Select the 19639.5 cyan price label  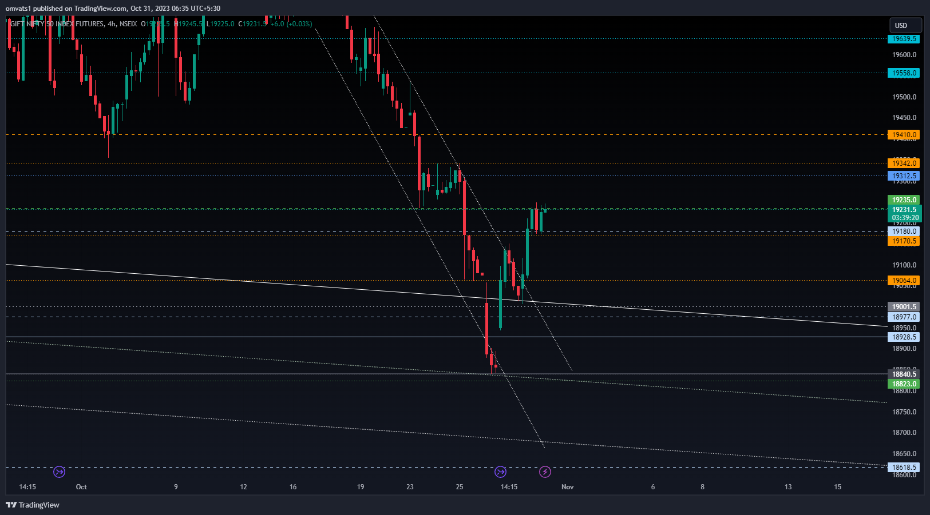point(904,39)
